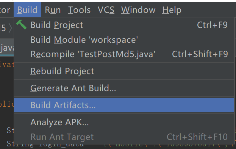Open the Run menu
Screen dimensions: 236x149
(53, 10)
